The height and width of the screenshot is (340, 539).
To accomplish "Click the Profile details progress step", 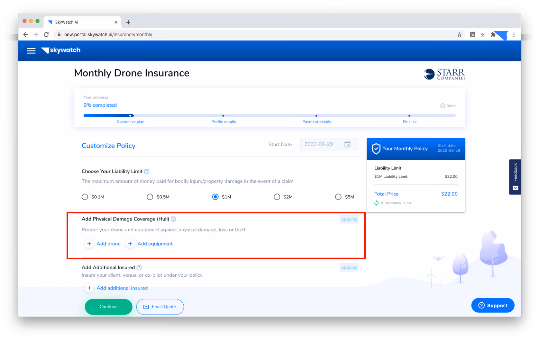I will click(x=224, y=122).
